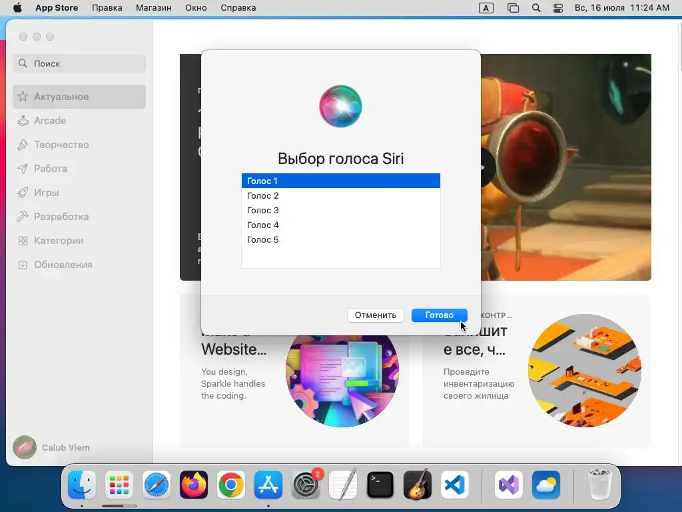Click the 'Выбор голоса Siri' dialog title
This screenshot has height=512, width=682.
click(x=340, y=159)
